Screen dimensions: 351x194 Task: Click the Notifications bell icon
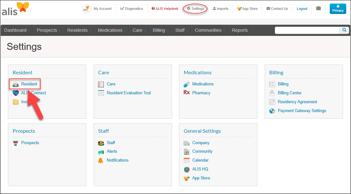[101, 160]
